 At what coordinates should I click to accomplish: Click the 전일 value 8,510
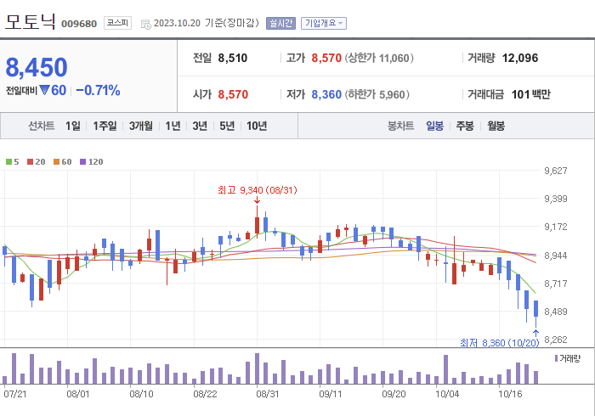click(x=233, y=58)
